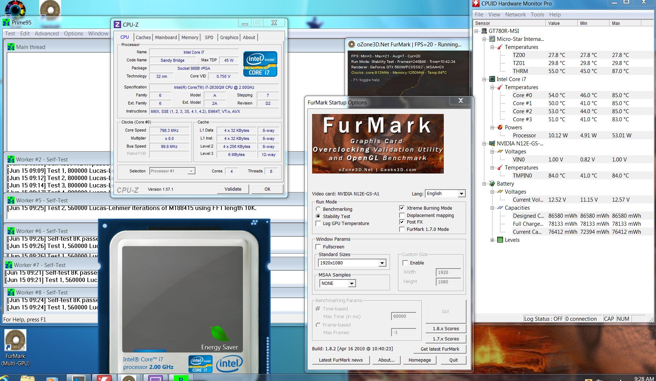The image size is (656, 381).
Task: Select the Voltages icon under NVIDIA N12E-GS
Action: click(500, 152)
